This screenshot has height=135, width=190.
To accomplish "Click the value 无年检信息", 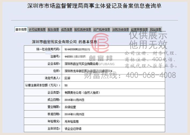I will click(x=71, y=121).
